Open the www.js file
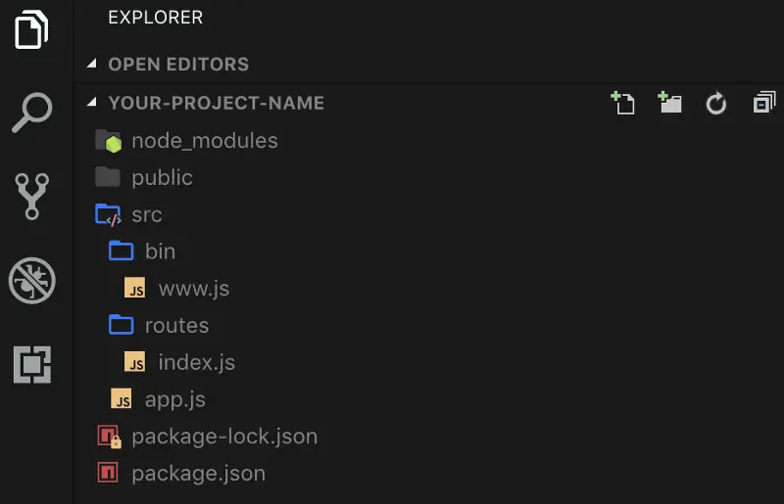This screenshot has height=504, width=784. tap(193, 289)
